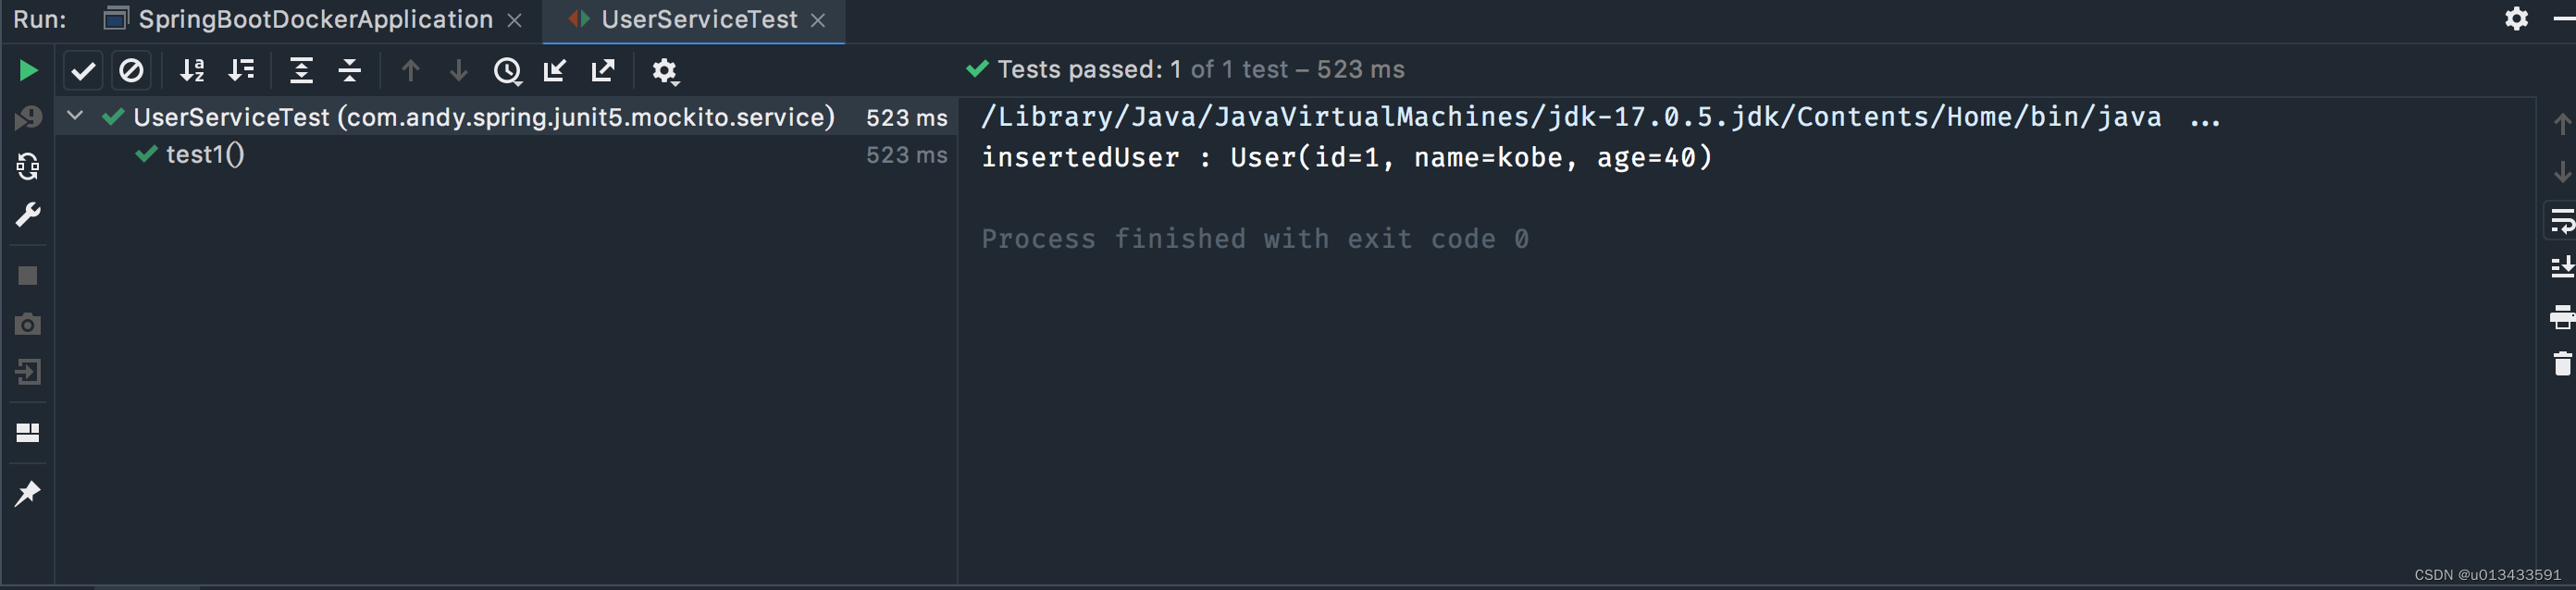
Task: Open test runner settings gear dropdown
Action: coord(664,71)
